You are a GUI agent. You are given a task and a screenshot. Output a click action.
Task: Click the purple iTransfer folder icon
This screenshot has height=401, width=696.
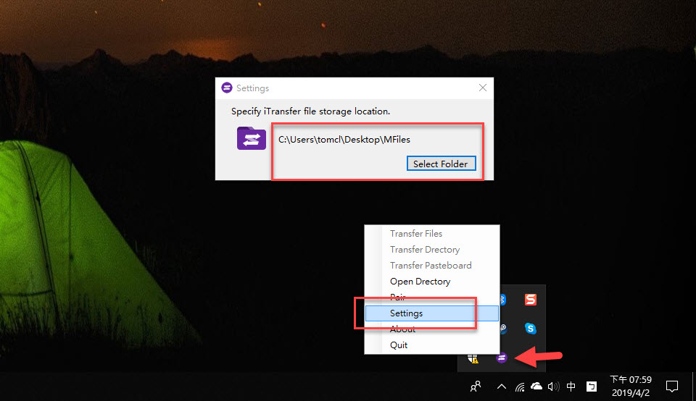252,138
